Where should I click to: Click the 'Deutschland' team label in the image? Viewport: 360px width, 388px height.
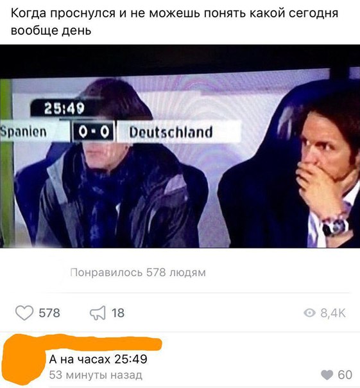[x=171, y=132]
